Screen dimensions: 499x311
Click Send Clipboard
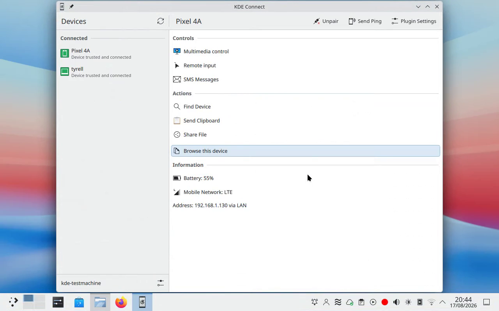[306, 121]
